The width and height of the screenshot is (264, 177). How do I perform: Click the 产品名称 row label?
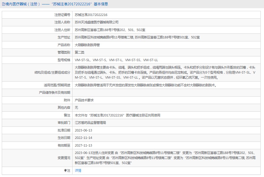[64, 45]
